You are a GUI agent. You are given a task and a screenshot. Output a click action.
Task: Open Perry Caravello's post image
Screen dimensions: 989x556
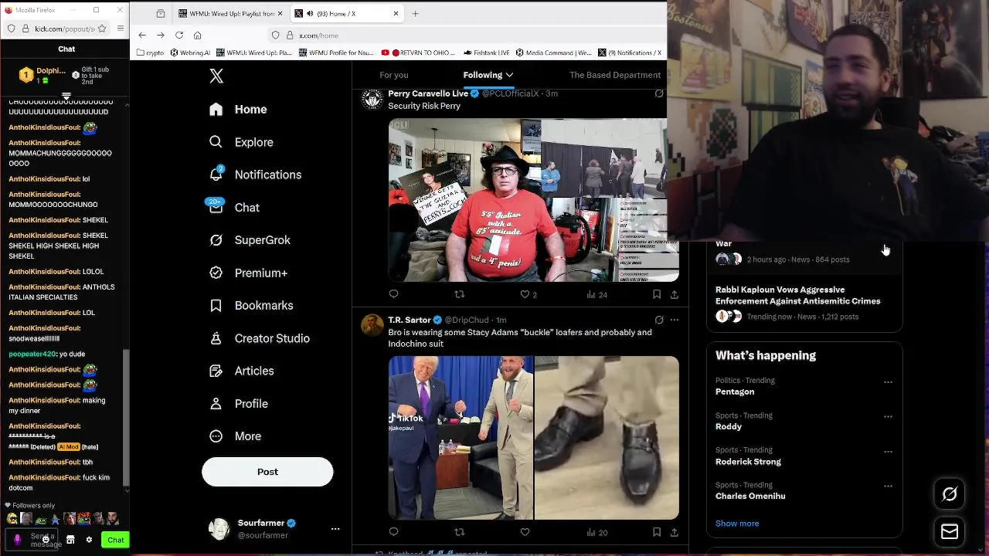click(533, 200)
